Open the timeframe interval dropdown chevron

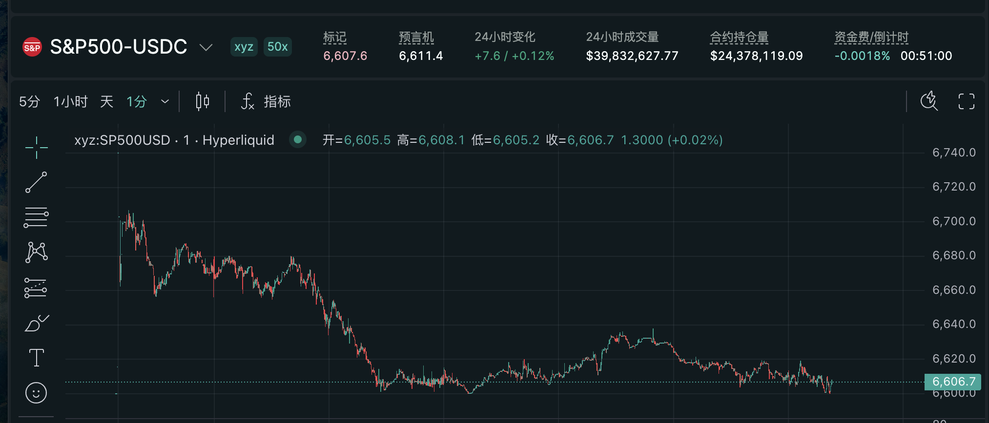[165, 101]
